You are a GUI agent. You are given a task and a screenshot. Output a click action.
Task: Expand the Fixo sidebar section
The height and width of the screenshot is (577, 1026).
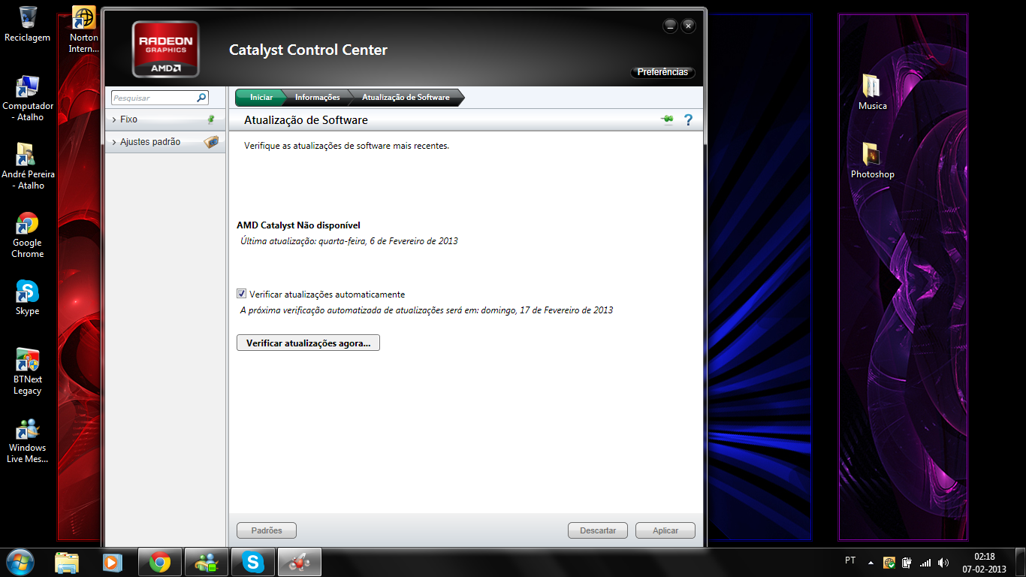[128, 119]
